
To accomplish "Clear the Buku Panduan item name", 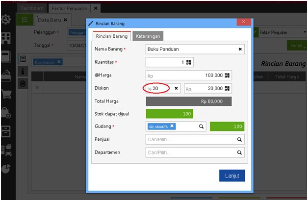I will 240,49.
